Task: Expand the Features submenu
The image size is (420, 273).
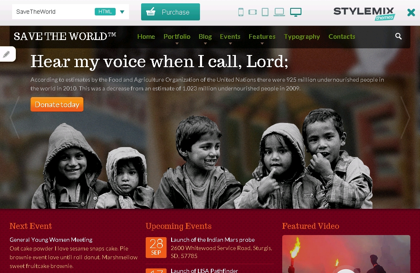Action: point(262,43)
